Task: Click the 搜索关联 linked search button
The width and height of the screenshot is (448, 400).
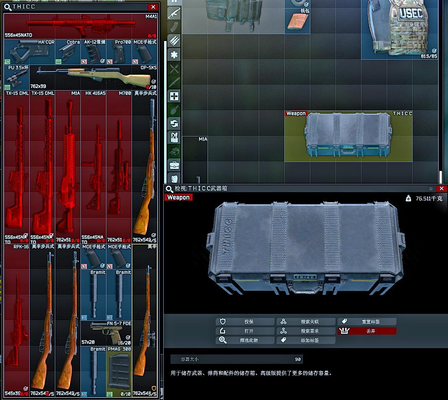Action: tap(306, 322)
